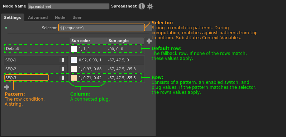
Task: Toggle the SEQ-1 row enabled switch
Action: coord(63,60)
